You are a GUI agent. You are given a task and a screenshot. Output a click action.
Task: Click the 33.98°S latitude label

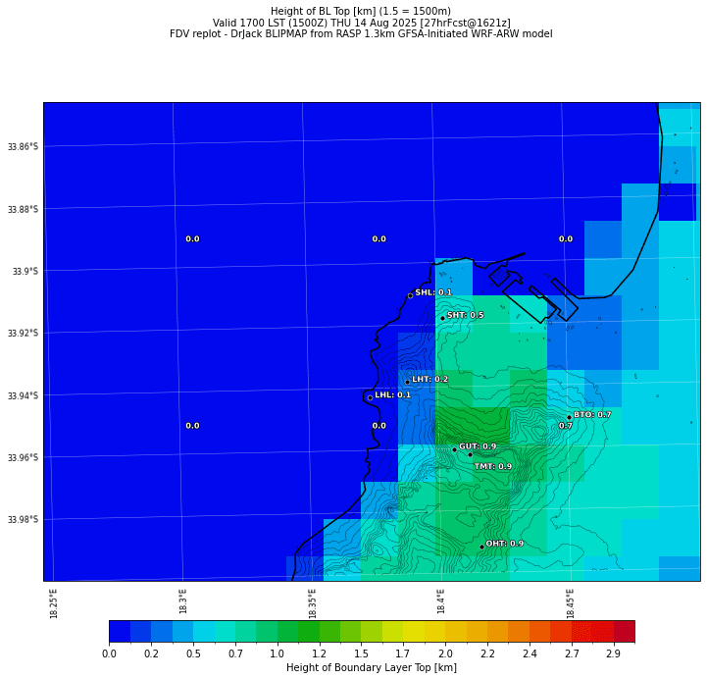(x=23, y=519)
